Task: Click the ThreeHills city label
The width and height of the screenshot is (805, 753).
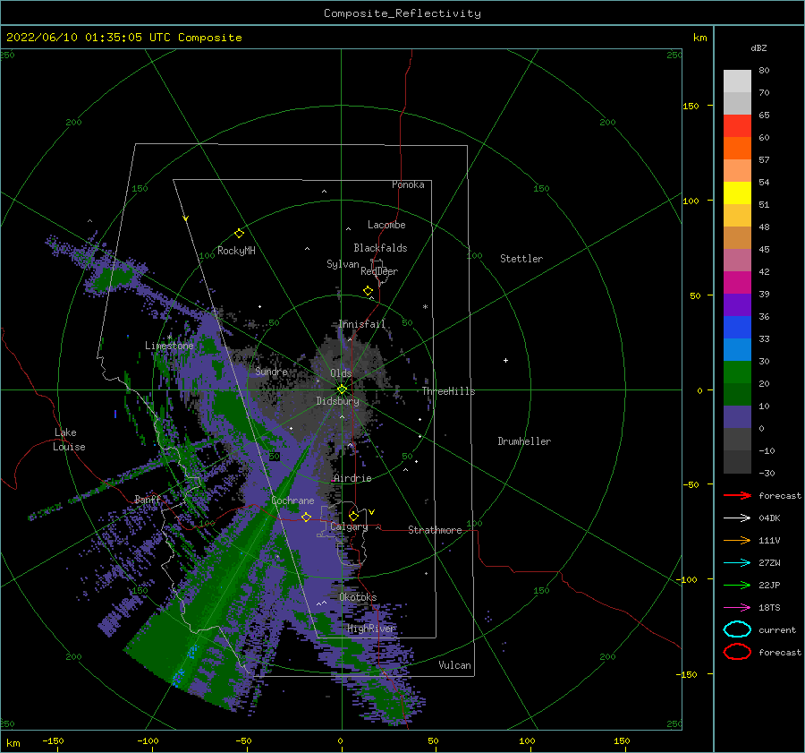Action: tap(449, 391)
